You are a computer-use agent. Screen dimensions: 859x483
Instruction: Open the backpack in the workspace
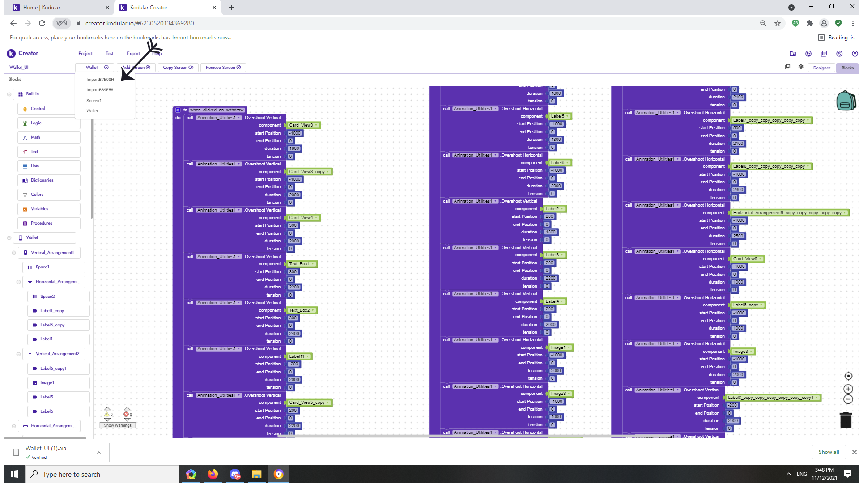click(845, 100)
